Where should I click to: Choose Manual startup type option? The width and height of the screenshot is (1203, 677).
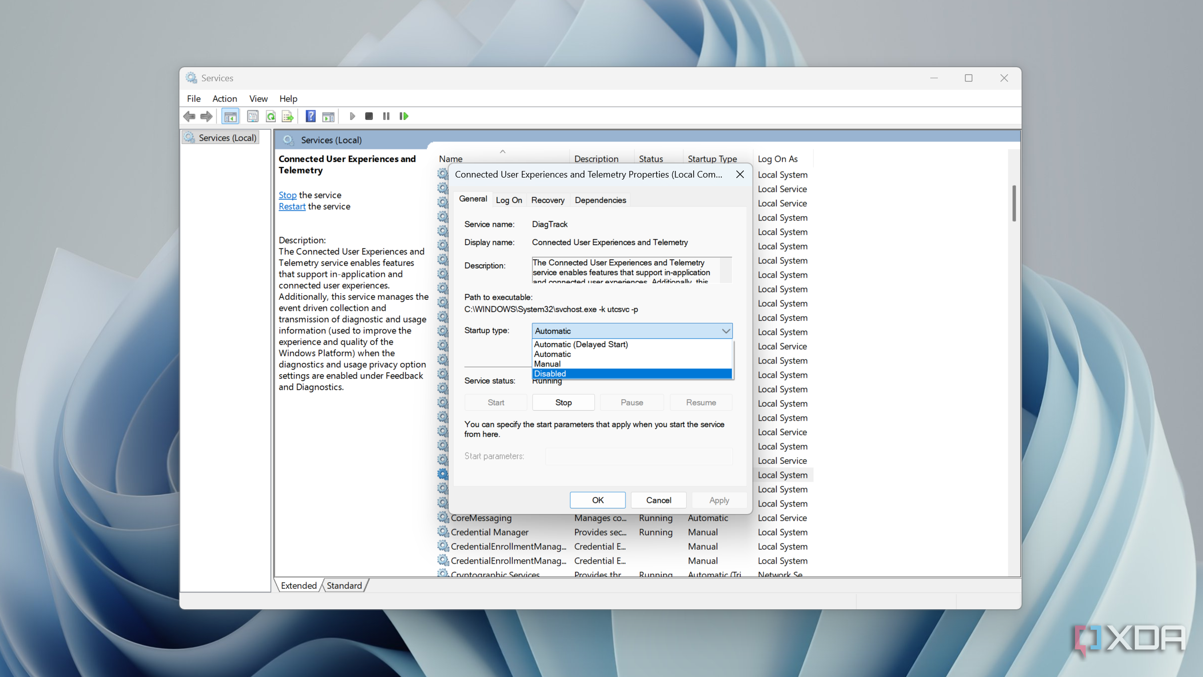(632, 364)
